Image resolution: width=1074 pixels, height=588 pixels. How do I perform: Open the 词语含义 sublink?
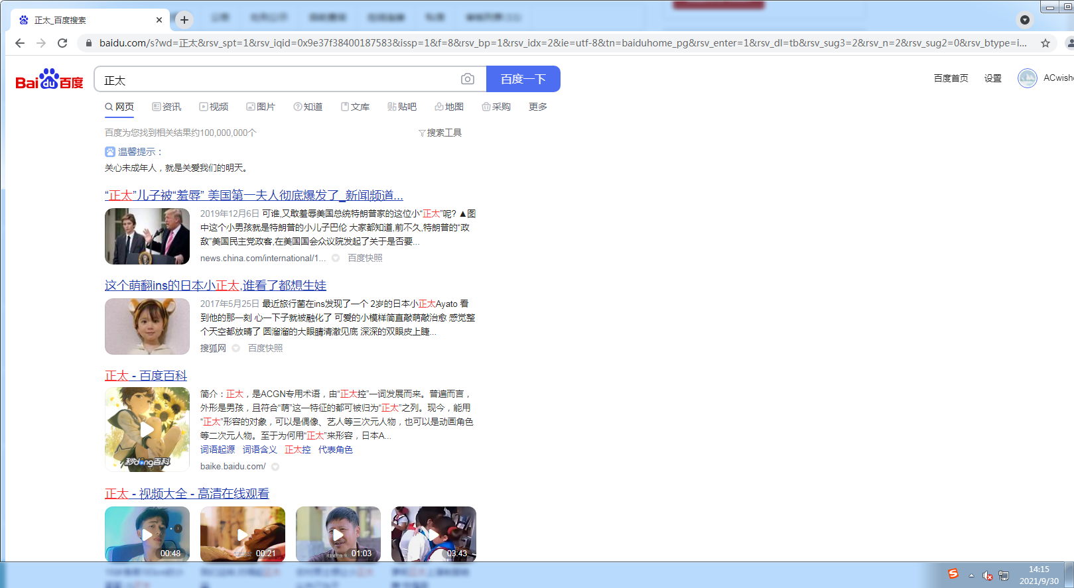[260, 449]
